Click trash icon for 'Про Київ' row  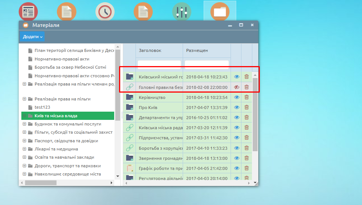pyautogui.click(x=246, y=108)
